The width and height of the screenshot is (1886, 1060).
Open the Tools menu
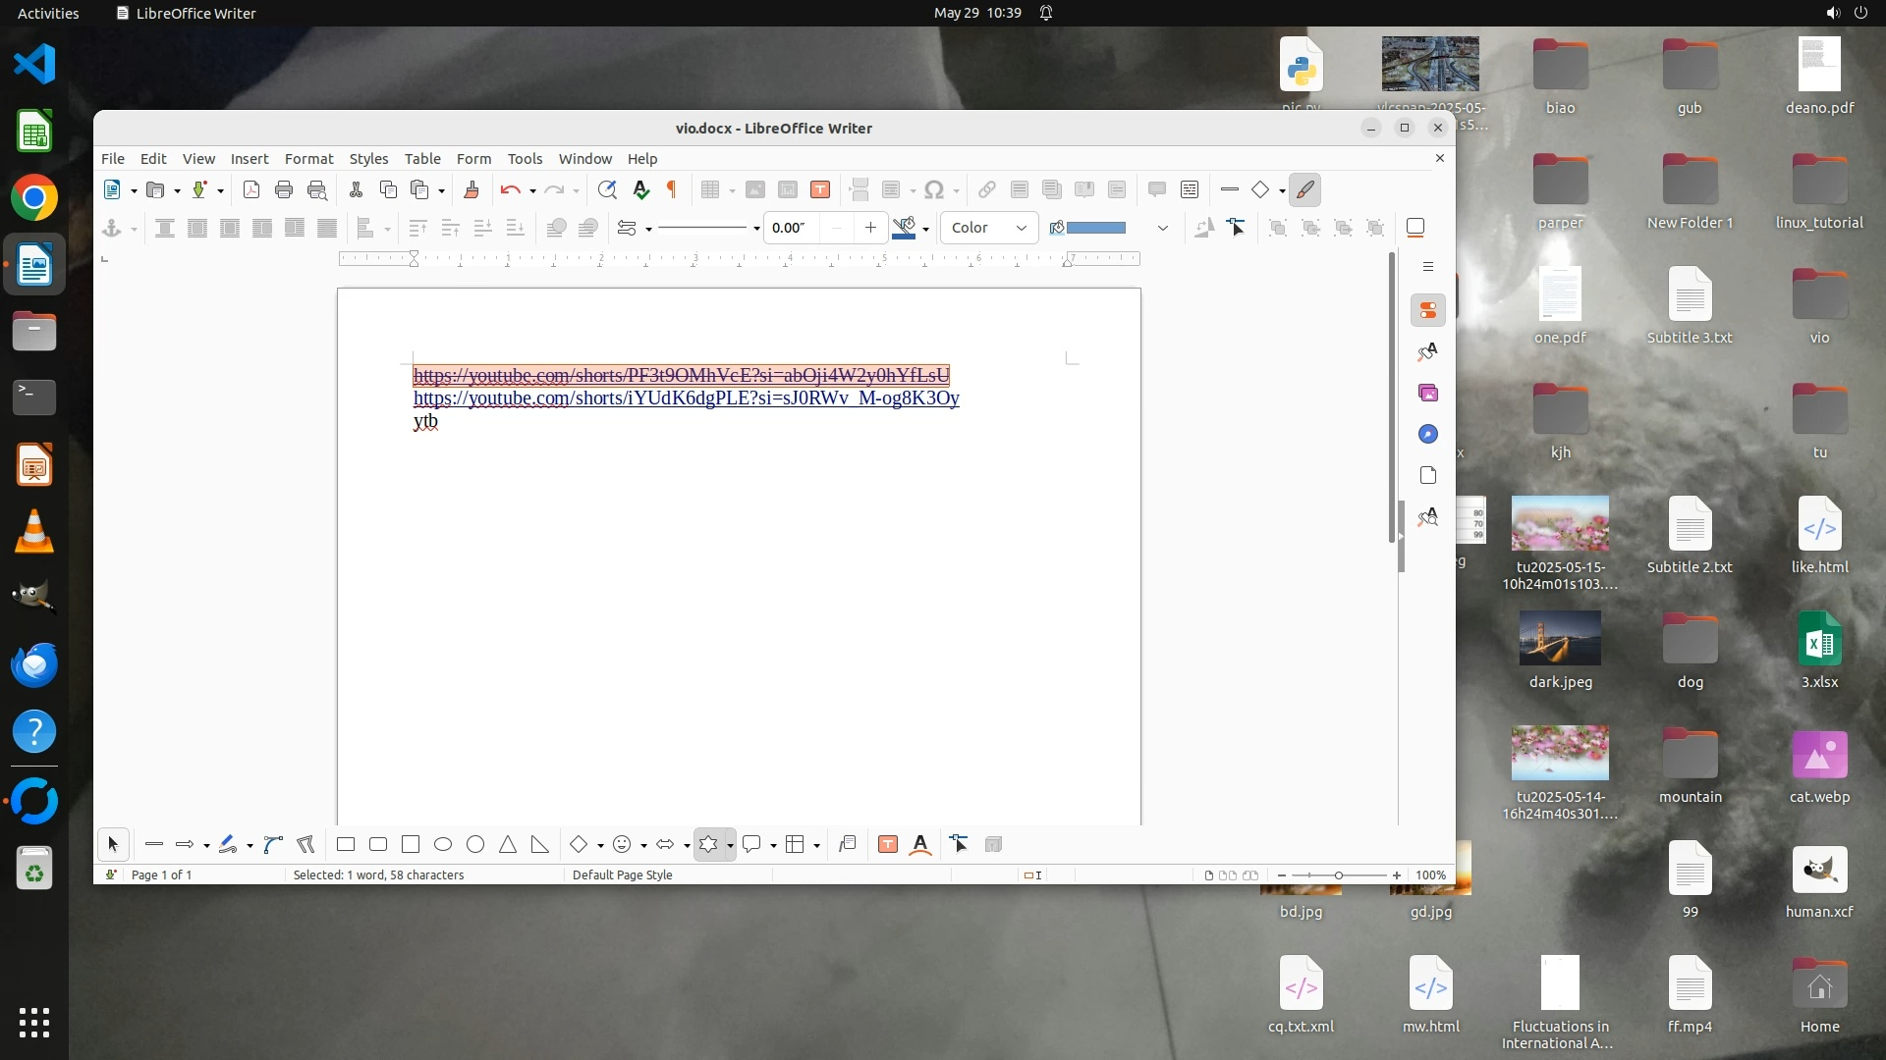coord(525,158)
